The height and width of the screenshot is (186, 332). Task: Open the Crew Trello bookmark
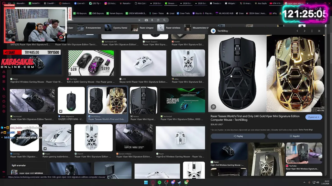point(183,13)
